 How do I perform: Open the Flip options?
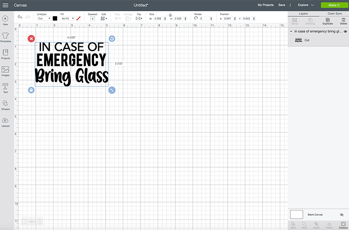(139, 19)
